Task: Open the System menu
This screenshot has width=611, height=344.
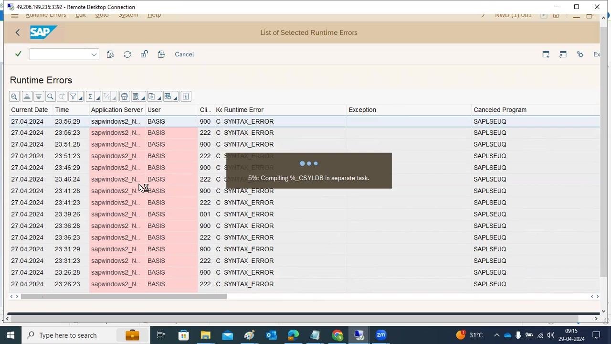Action: pos(128,15)
